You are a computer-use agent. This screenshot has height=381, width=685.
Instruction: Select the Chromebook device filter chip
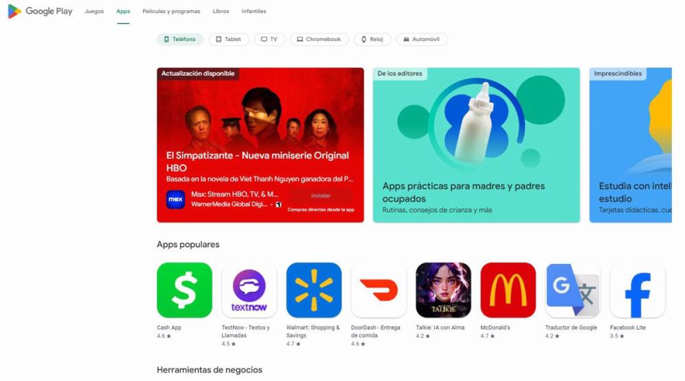(x=319, y=39)
